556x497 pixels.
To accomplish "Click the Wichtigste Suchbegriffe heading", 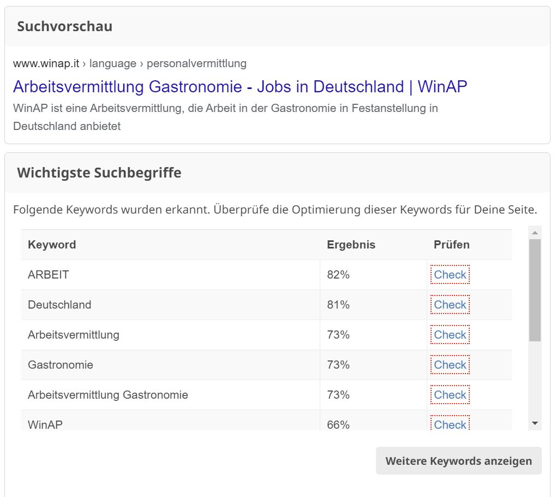I will click(x=99, y=173).
